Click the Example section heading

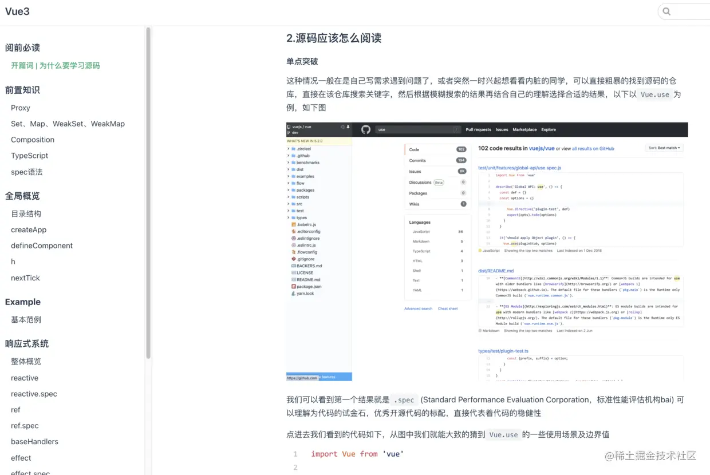[x=23, y=302]
